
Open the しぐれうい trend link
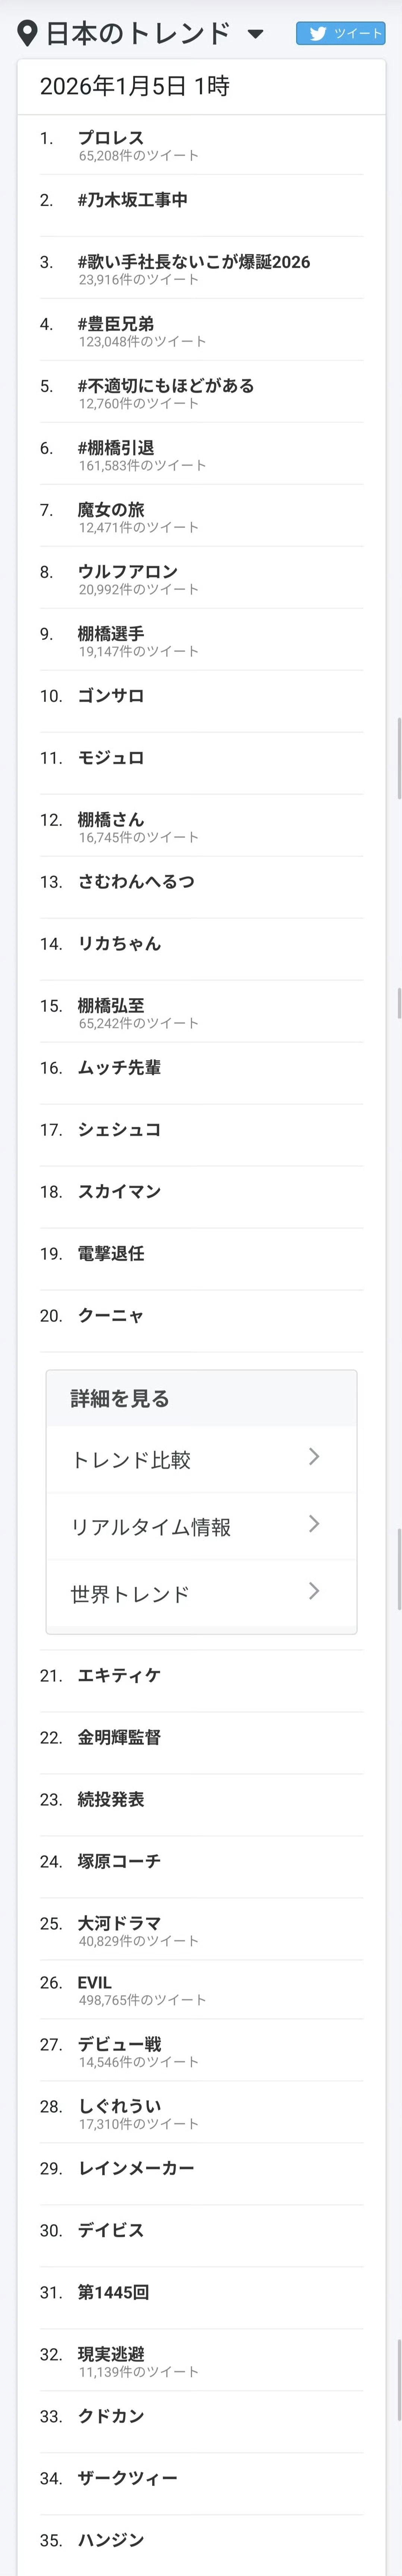[x=119, y=2106]
